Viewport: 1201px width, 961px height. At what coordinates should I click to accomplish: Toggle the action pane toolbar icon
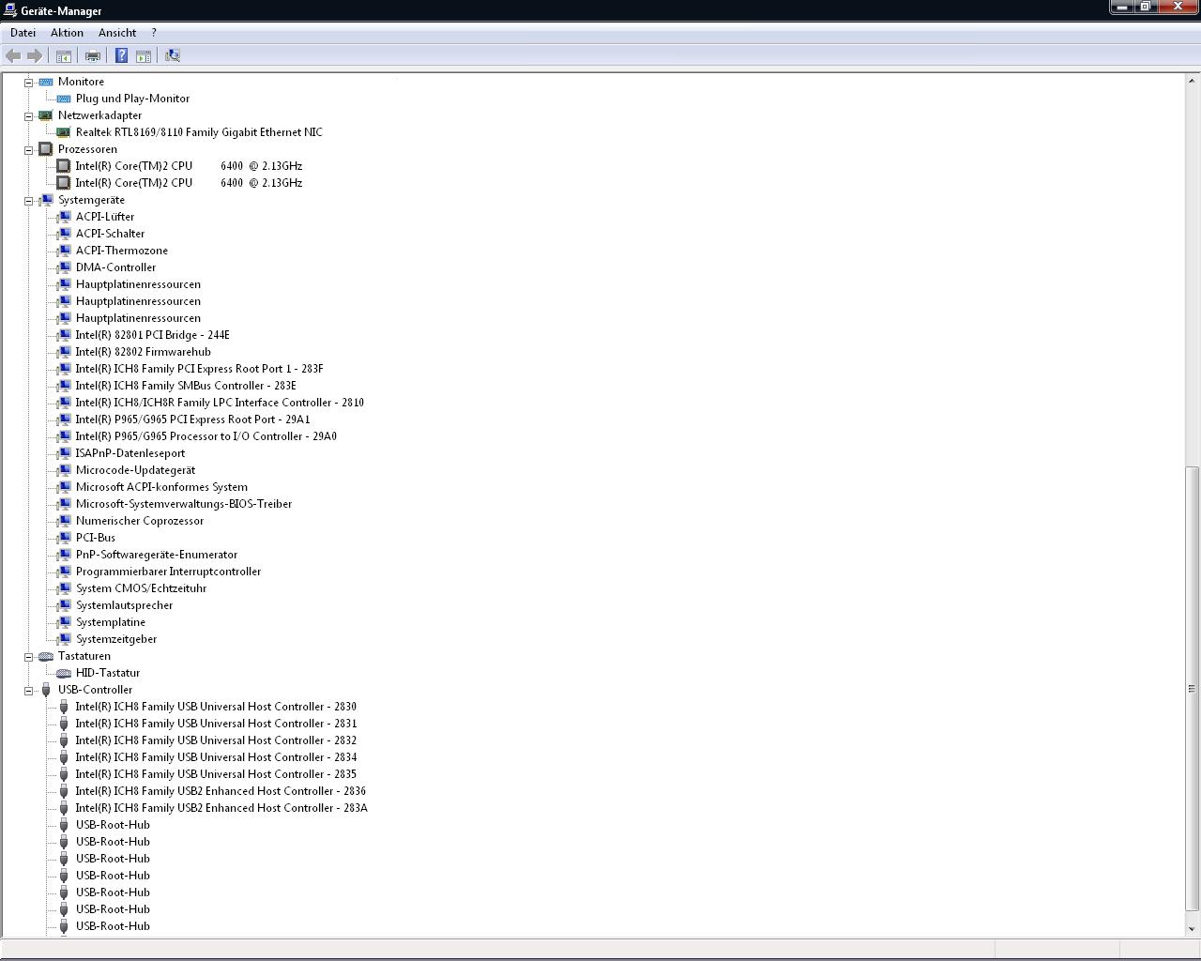(144, 56)
